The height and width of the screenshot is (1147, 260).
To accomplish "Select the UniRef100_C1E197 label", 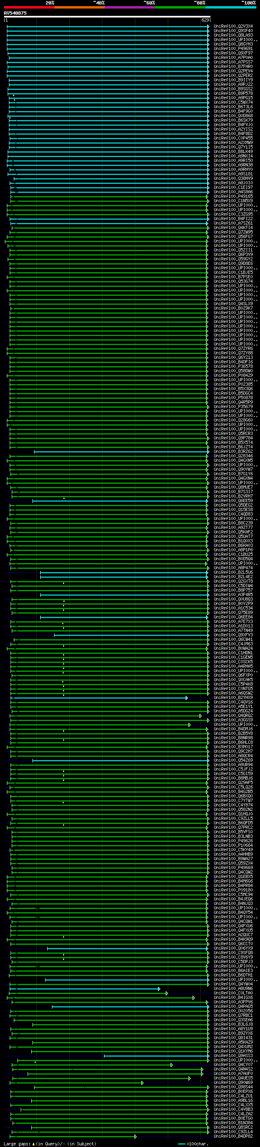I will click(233, 188).
